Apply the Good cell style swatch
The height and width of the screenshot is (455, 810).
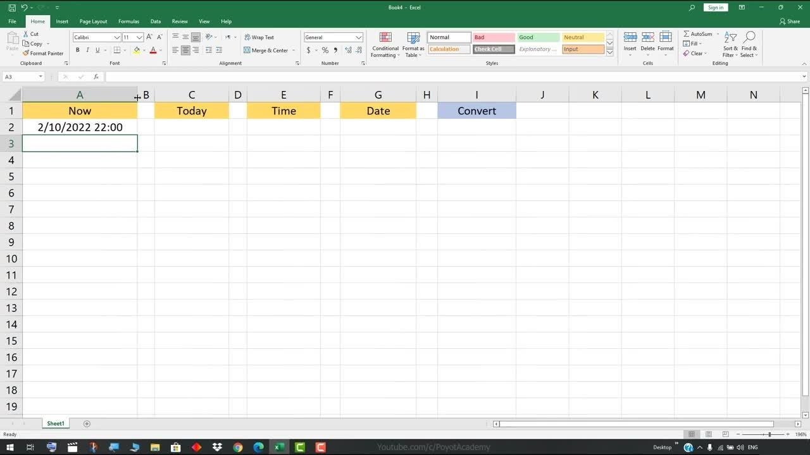pos(538,37)
